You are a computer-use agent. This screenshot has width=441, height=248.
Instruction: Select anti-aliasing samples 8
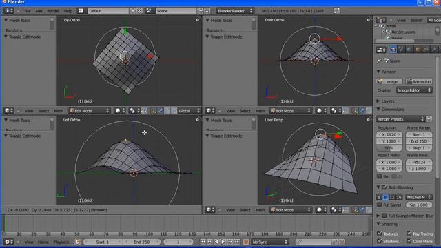(385, 198)
